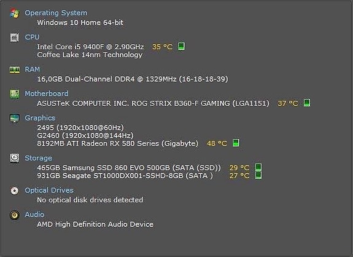The image size is (353, 257).
Task: Click the Seagate drive temperature status icon
Action: [258, 175]
